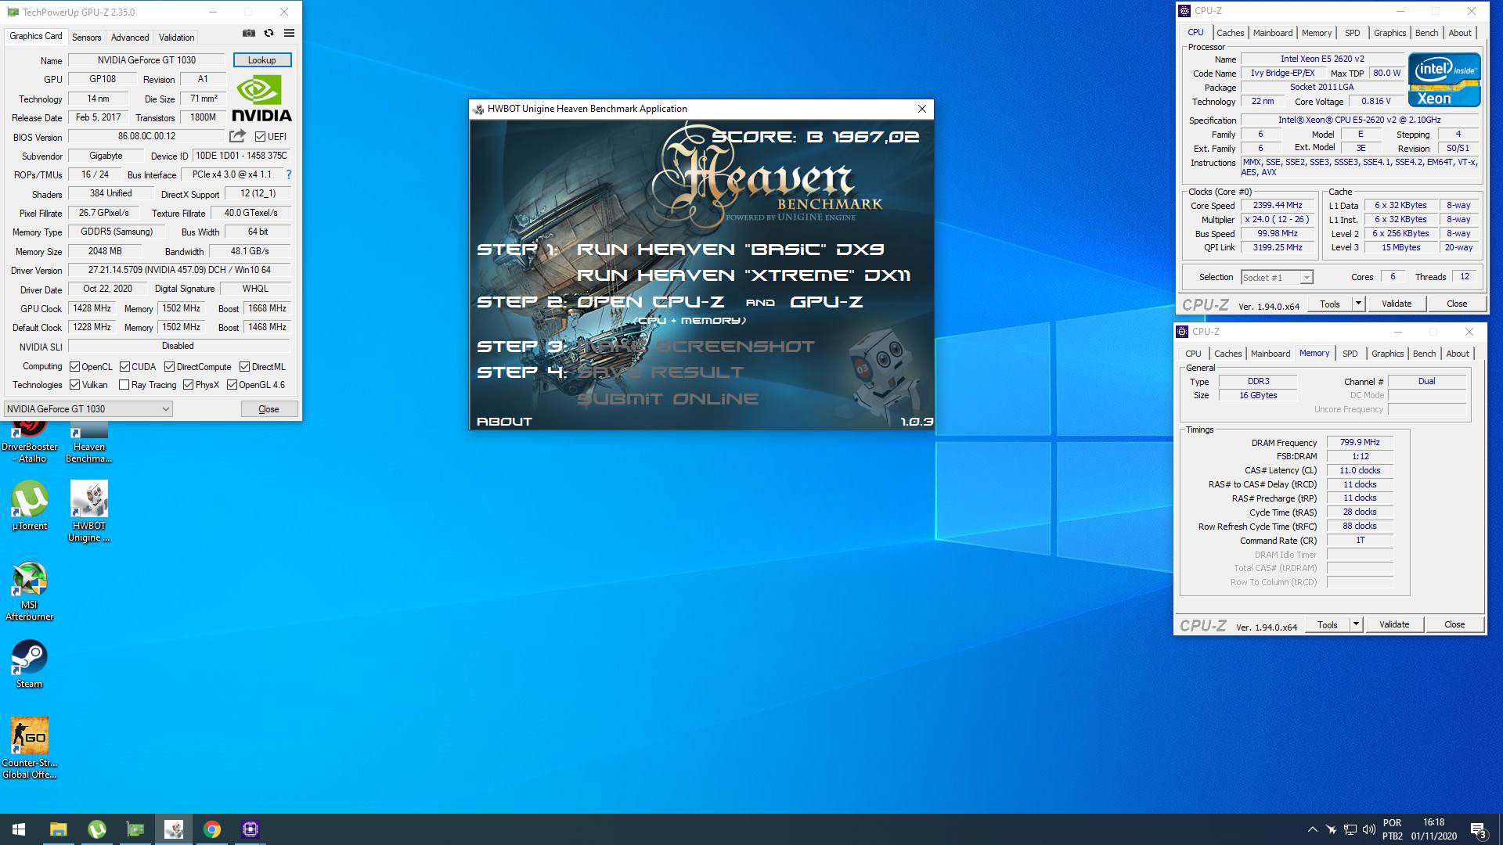Open the Mainboard tab in top CPU-Z
Screen dimensions: 1503x845
point(1273,33)
